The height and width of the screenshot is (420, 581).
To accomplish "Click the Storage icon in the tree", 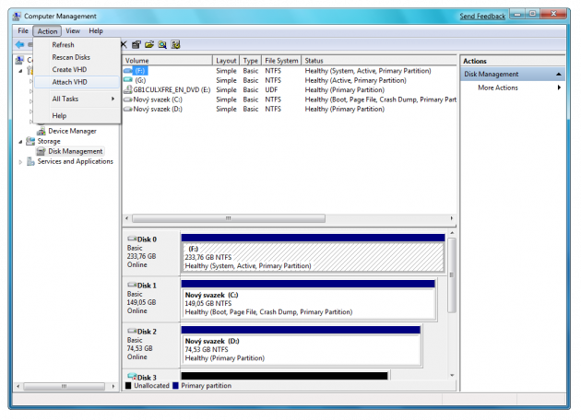I will coord(30,141).
